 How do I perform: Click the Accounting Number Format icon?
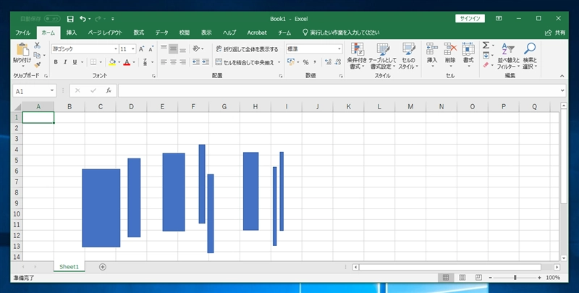click(291, 62)
